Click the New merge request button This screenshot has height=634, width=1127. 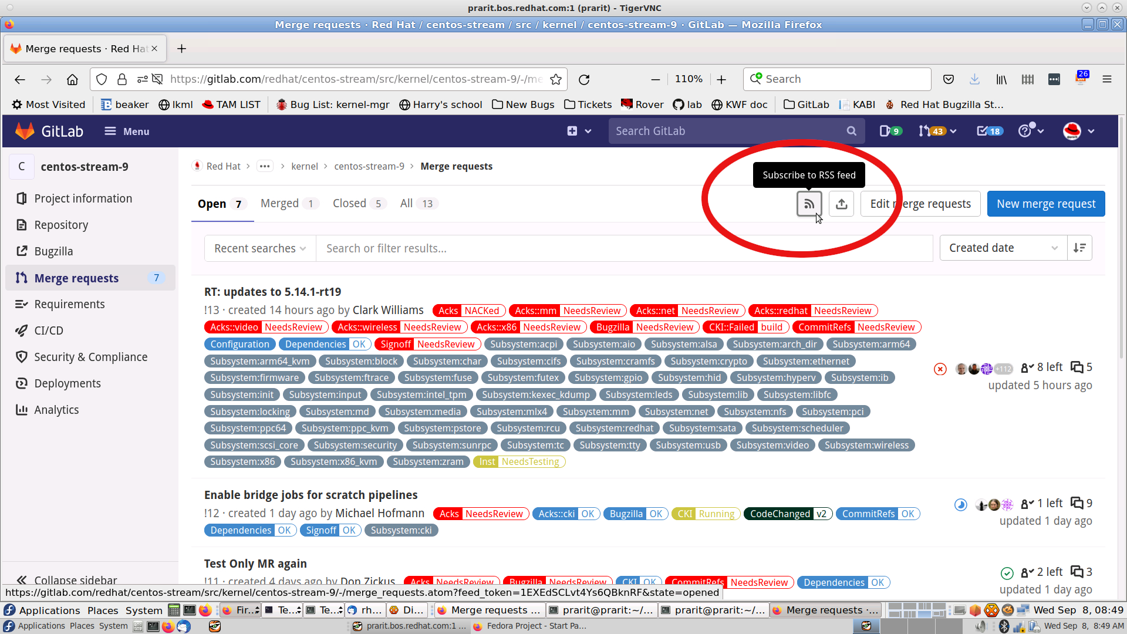1045,204
